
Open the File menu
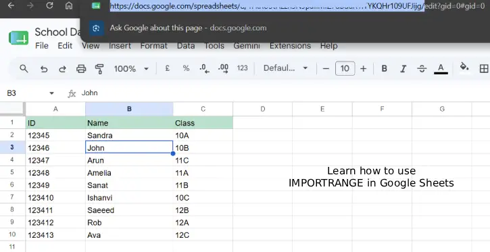[x=42, y=46]
